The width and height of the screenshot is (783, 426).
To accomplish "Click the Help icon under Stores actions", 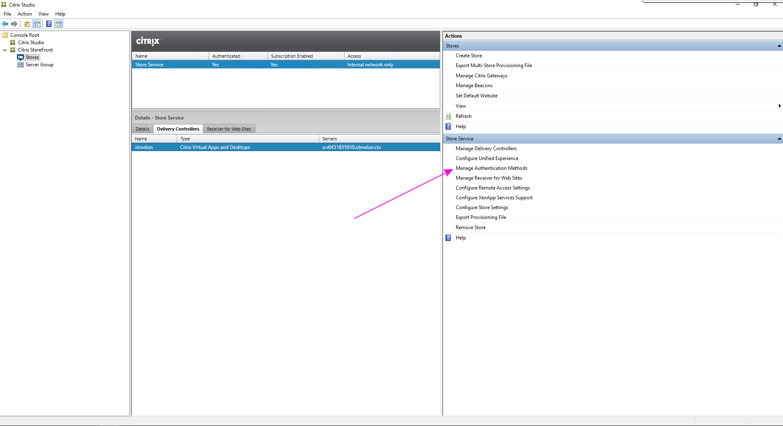I will (448, 126).
